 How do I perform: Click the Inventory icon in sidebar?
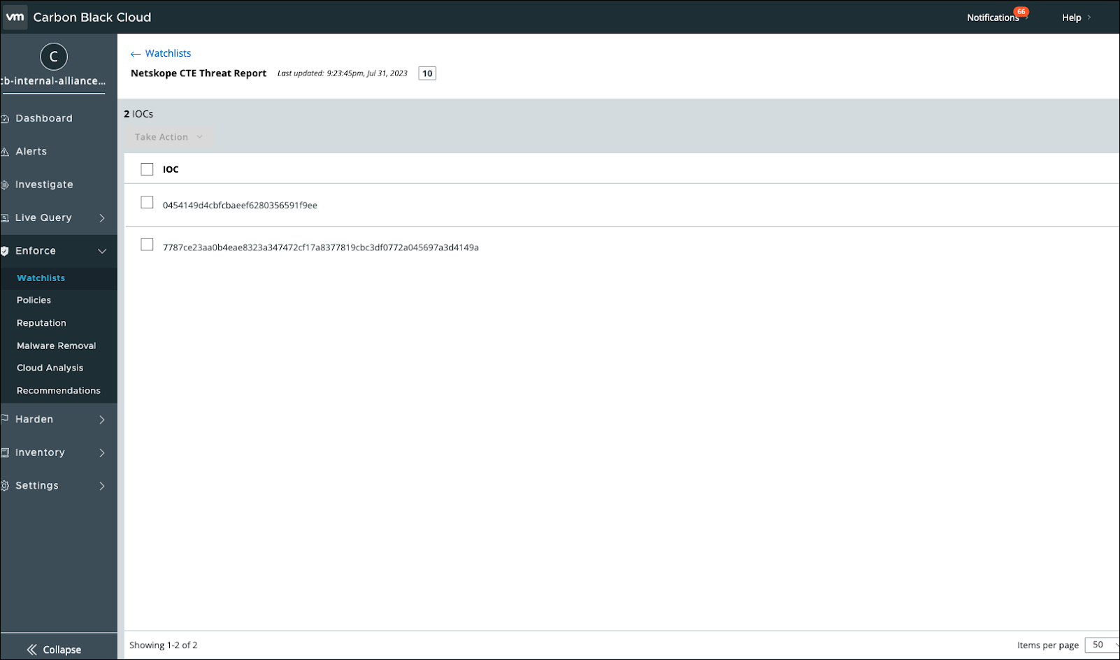point(5,452)
